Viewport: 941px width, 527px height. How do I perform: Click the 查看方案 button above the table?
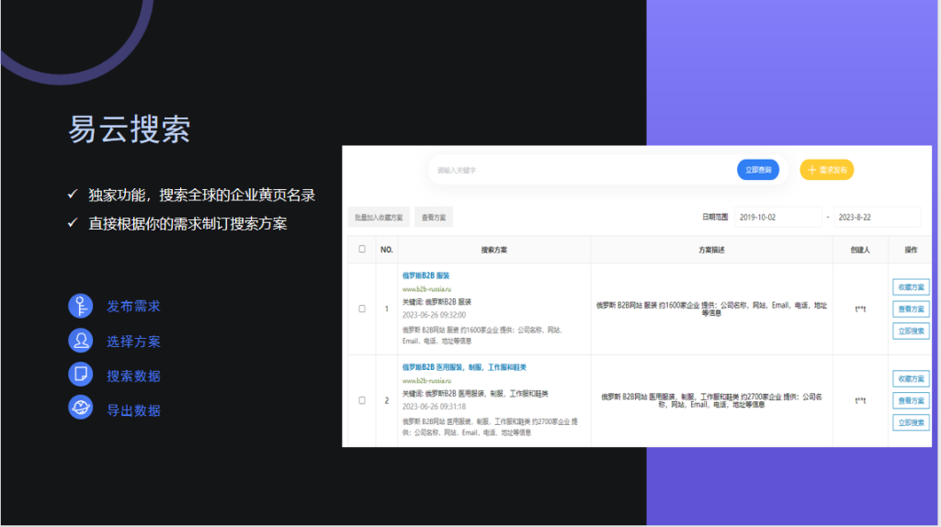pos(434,218)
